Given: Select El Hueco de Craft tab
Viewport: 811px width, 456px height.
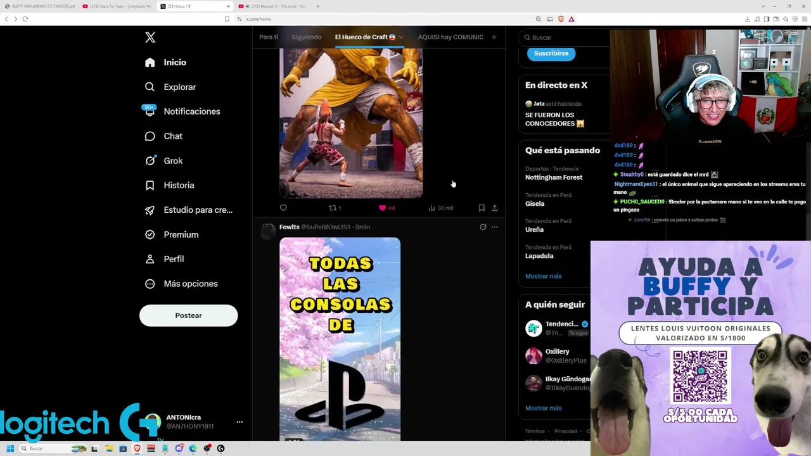Looking at the screenshot, I should coord(365,37).
